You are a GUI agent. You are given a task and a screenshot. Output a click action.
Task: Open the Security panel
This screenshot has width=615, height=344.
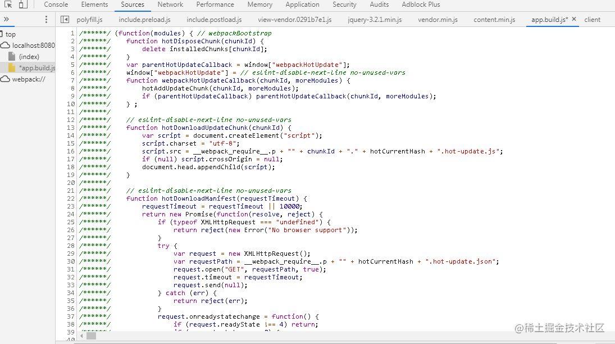(344, 4)
